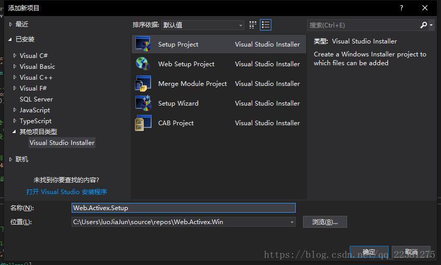Focus the 搜索(Ctrl+E) search box

tap(363, 25)
